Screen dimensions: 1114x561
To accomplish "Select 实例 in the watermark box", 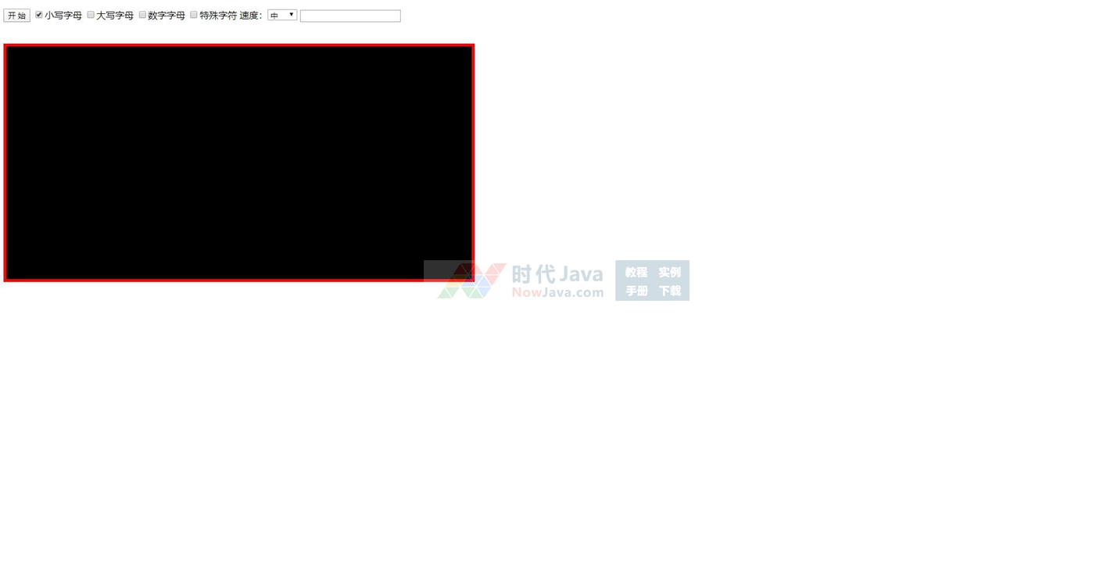I will coord(669,272).
